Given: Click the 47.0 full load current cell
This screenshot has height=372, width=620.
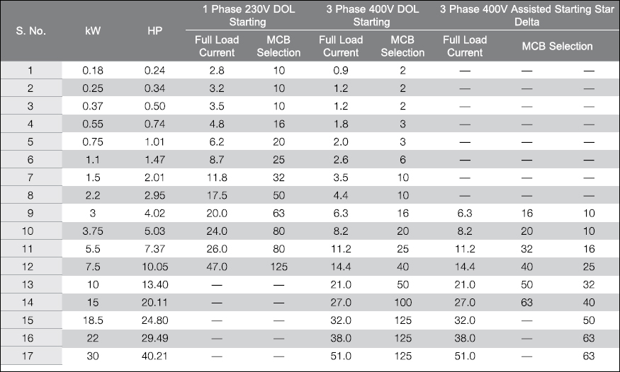Looking at the screenshot, I should (x=217, y=267).
